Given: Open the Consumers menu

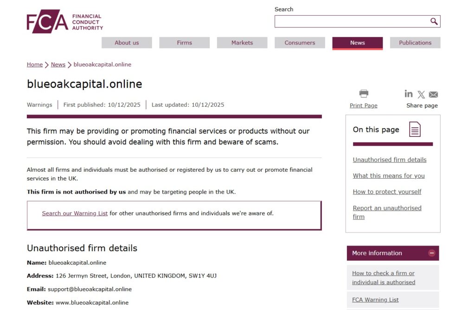Looking at the screenshot, I should (300, 42).
